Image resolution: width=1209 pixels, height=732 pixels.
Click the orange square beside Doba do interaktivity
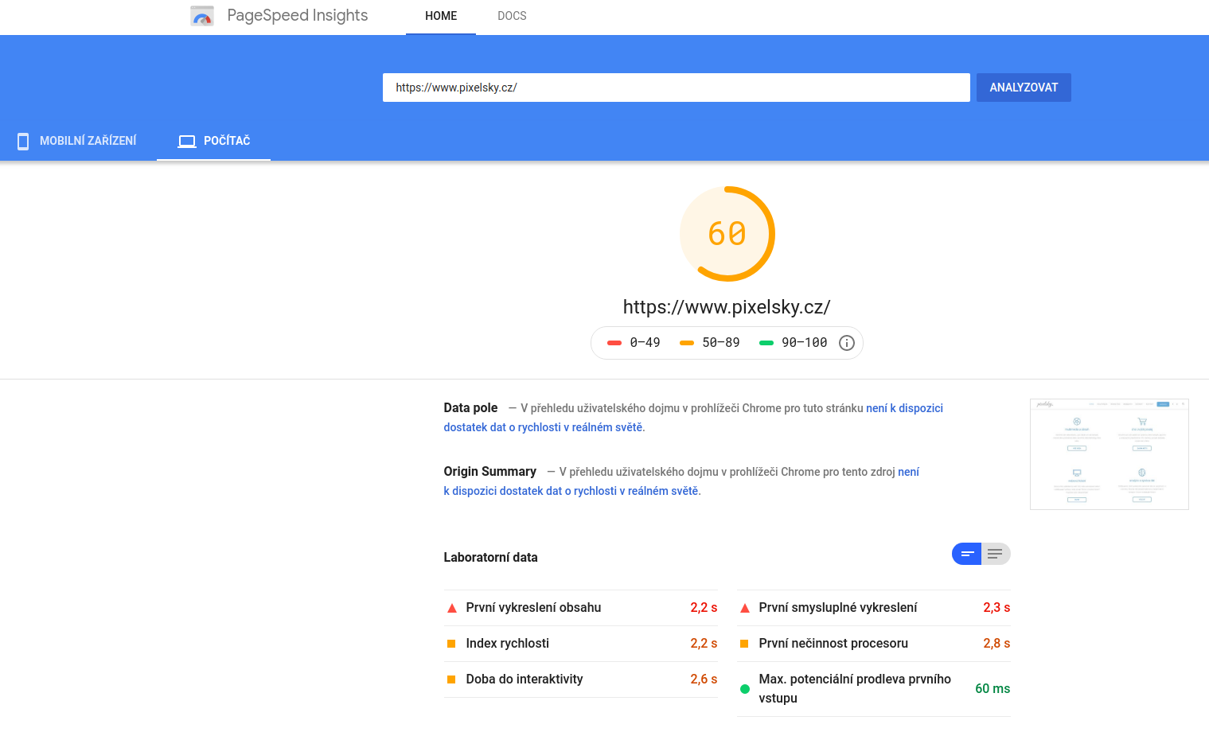(451, 679)
